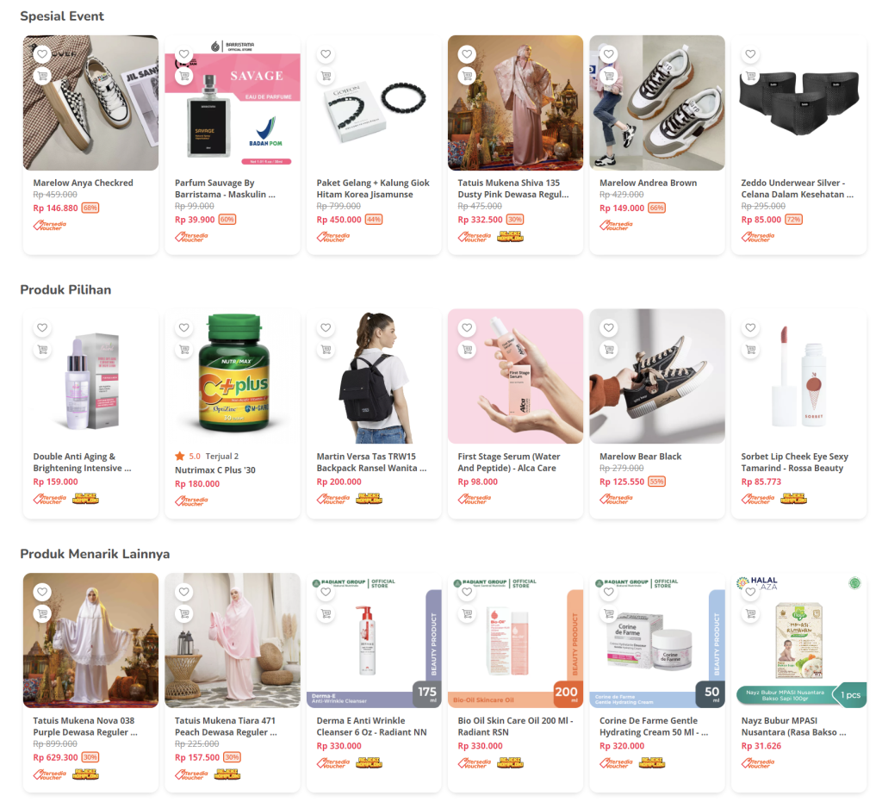The height and width of the screenshot is (802, 882).
Task: Heart the Bio Oil Skin Care product
Action: (467, 592)
